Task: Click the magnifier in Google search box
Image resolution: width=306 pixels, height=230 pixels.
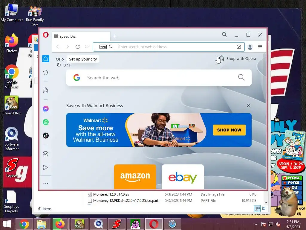Action: [241, 77]
